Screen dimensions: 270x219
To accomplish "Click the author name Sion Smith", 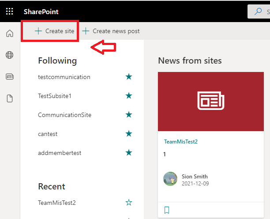I will pos(195,177).
